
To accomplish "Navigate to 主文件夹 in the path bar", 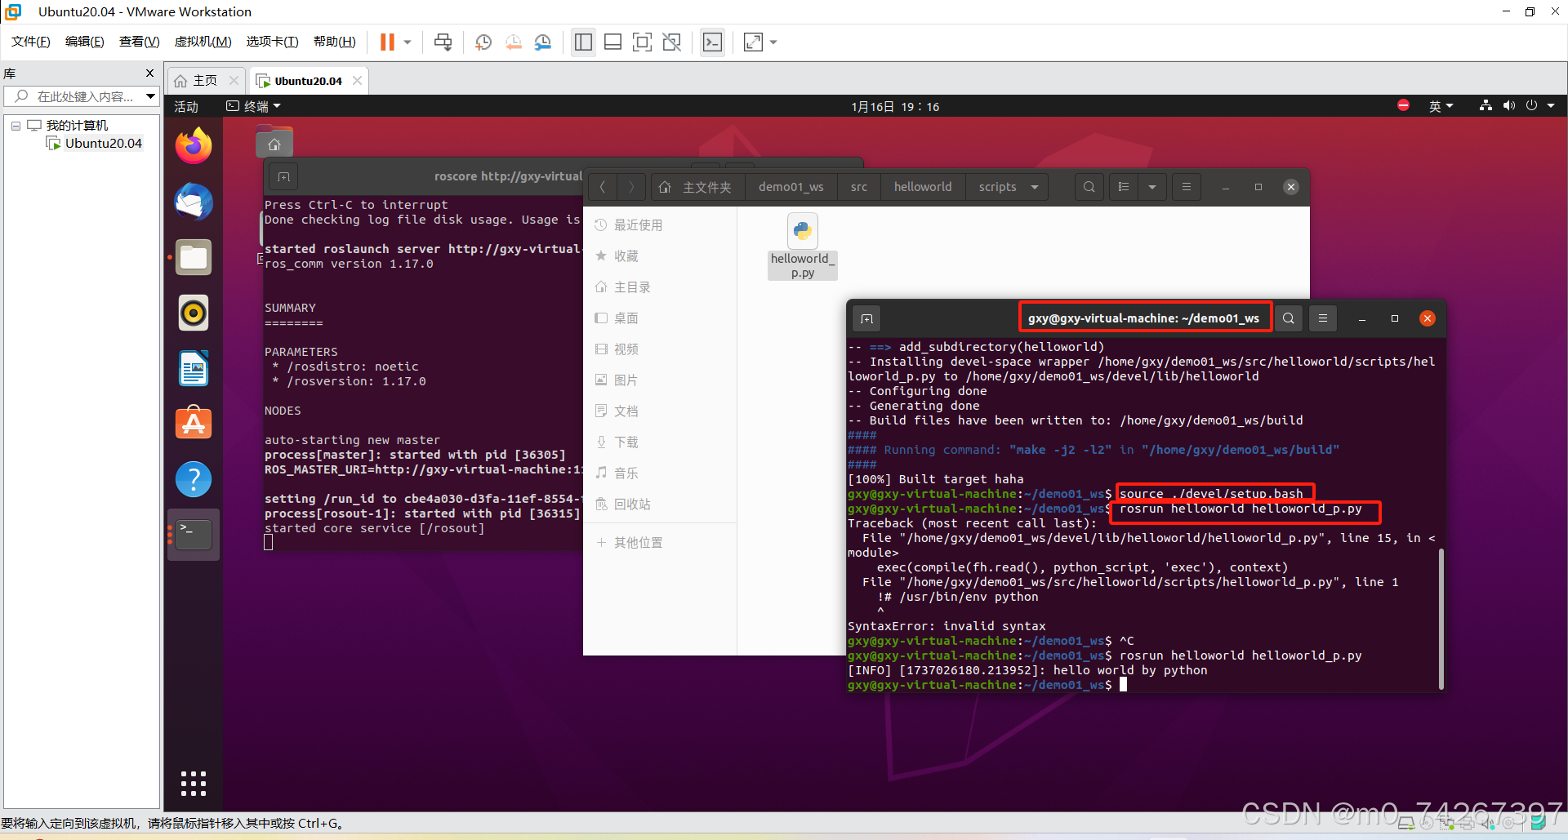I will 697,187.
